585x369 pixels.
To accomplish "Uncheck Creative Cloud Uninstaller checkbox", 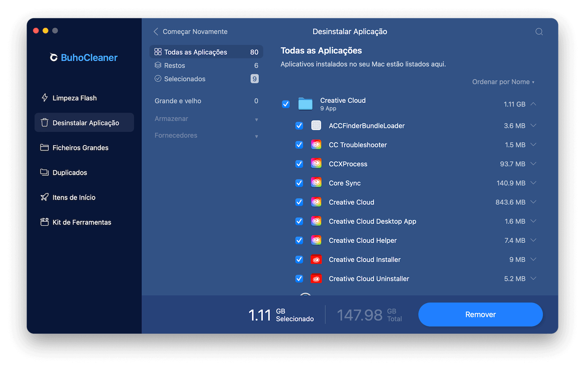I will 299,278.
